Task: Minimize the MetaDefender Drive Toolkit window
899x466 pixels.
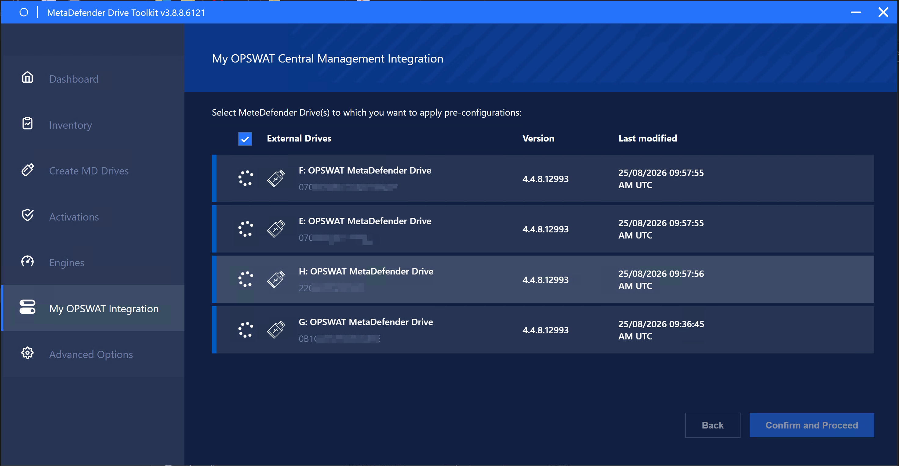Action: click(856, 12)
